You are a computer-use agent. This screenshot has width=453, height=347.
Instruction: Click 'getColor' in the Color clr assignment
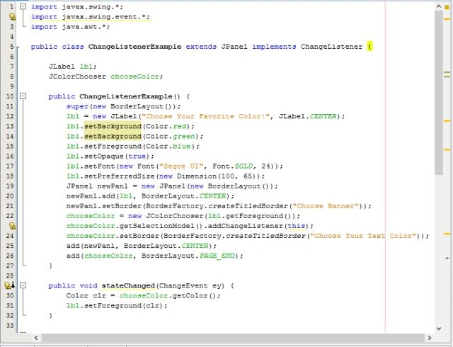(x=190, y=295)
